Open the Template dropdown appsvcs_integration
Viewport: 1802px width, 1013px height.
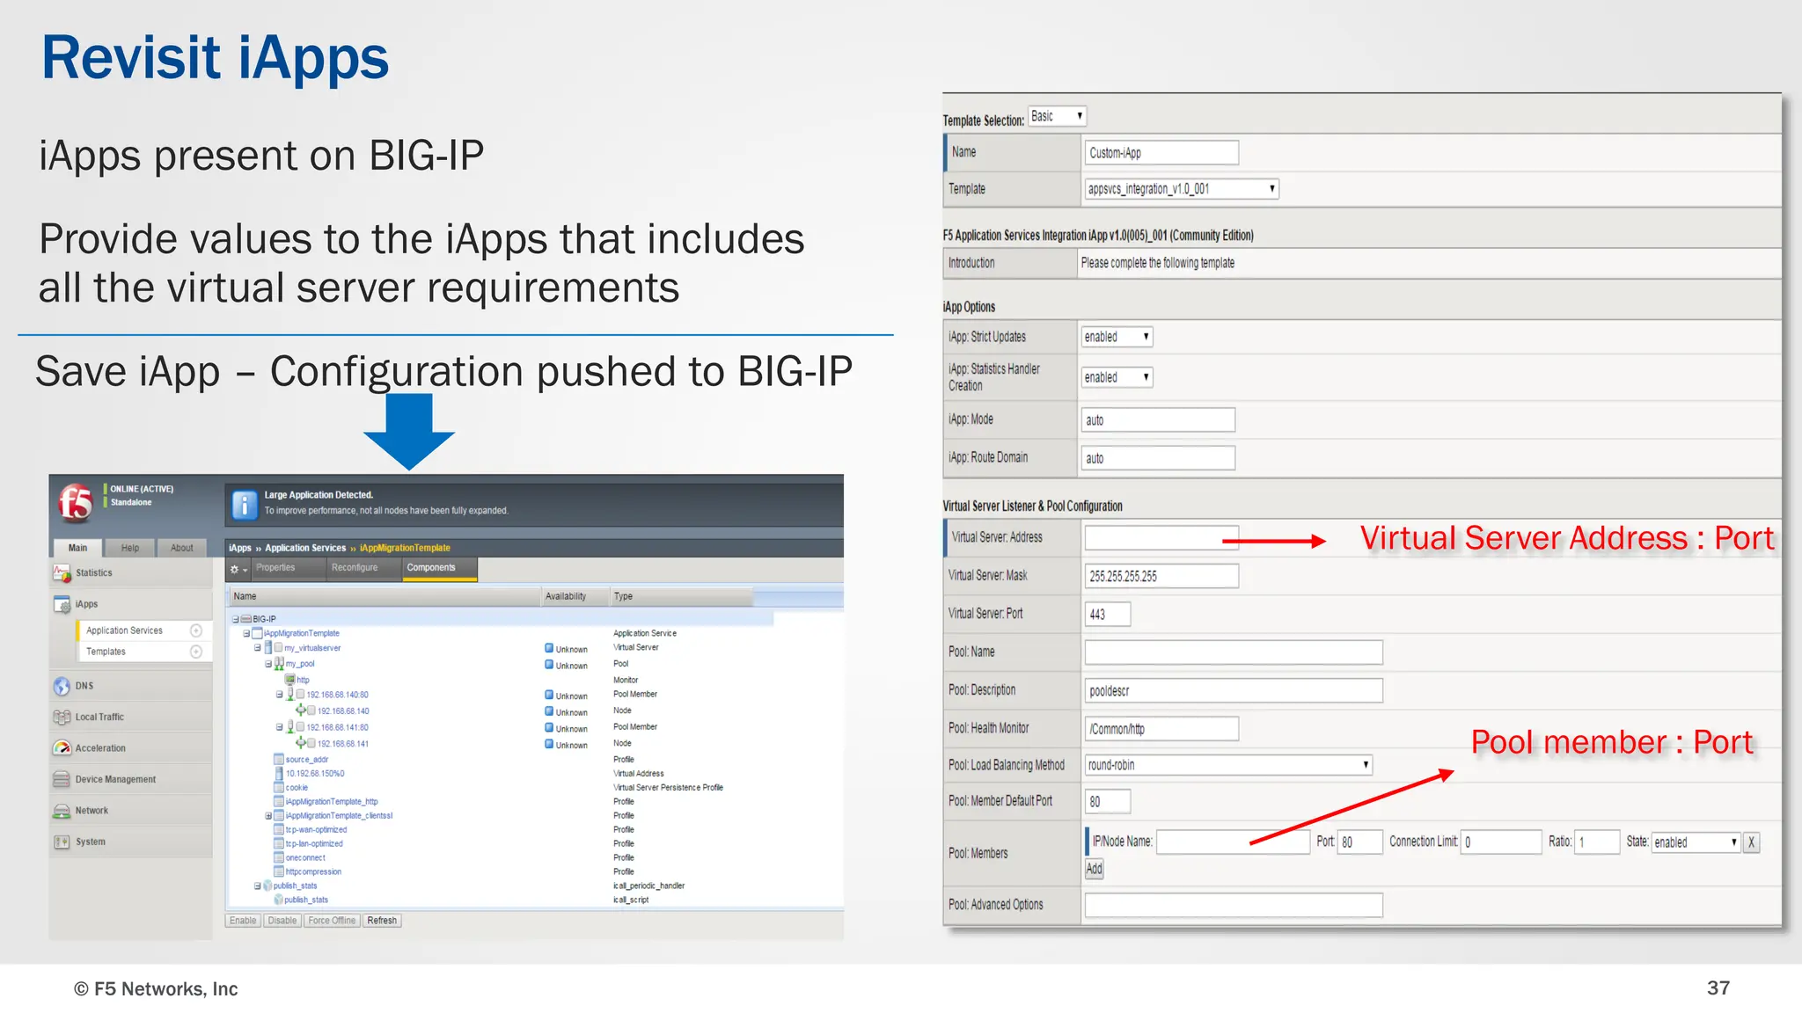(x=1182, y=189)
